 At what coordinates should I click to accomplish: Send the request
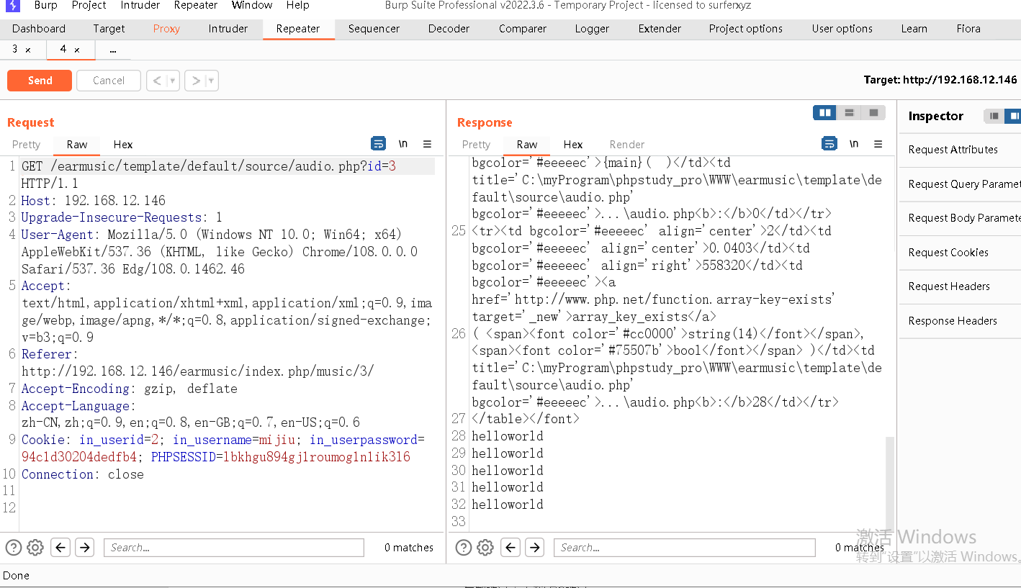40,81
